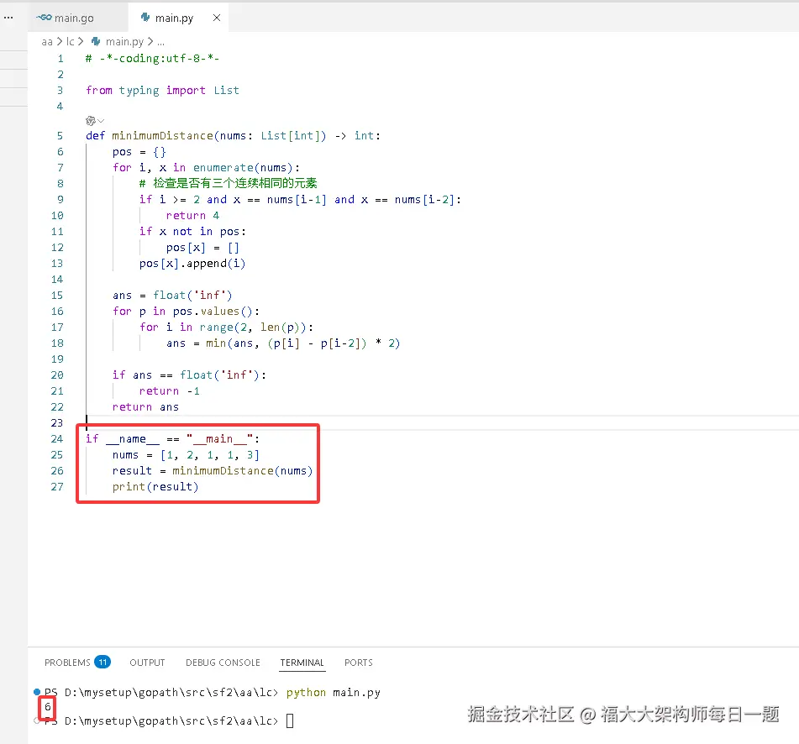Image resolution: width=799 pixels, height=744 pixels.
Task: Select the main.py editor tab
Action: [x=174, y=18]
